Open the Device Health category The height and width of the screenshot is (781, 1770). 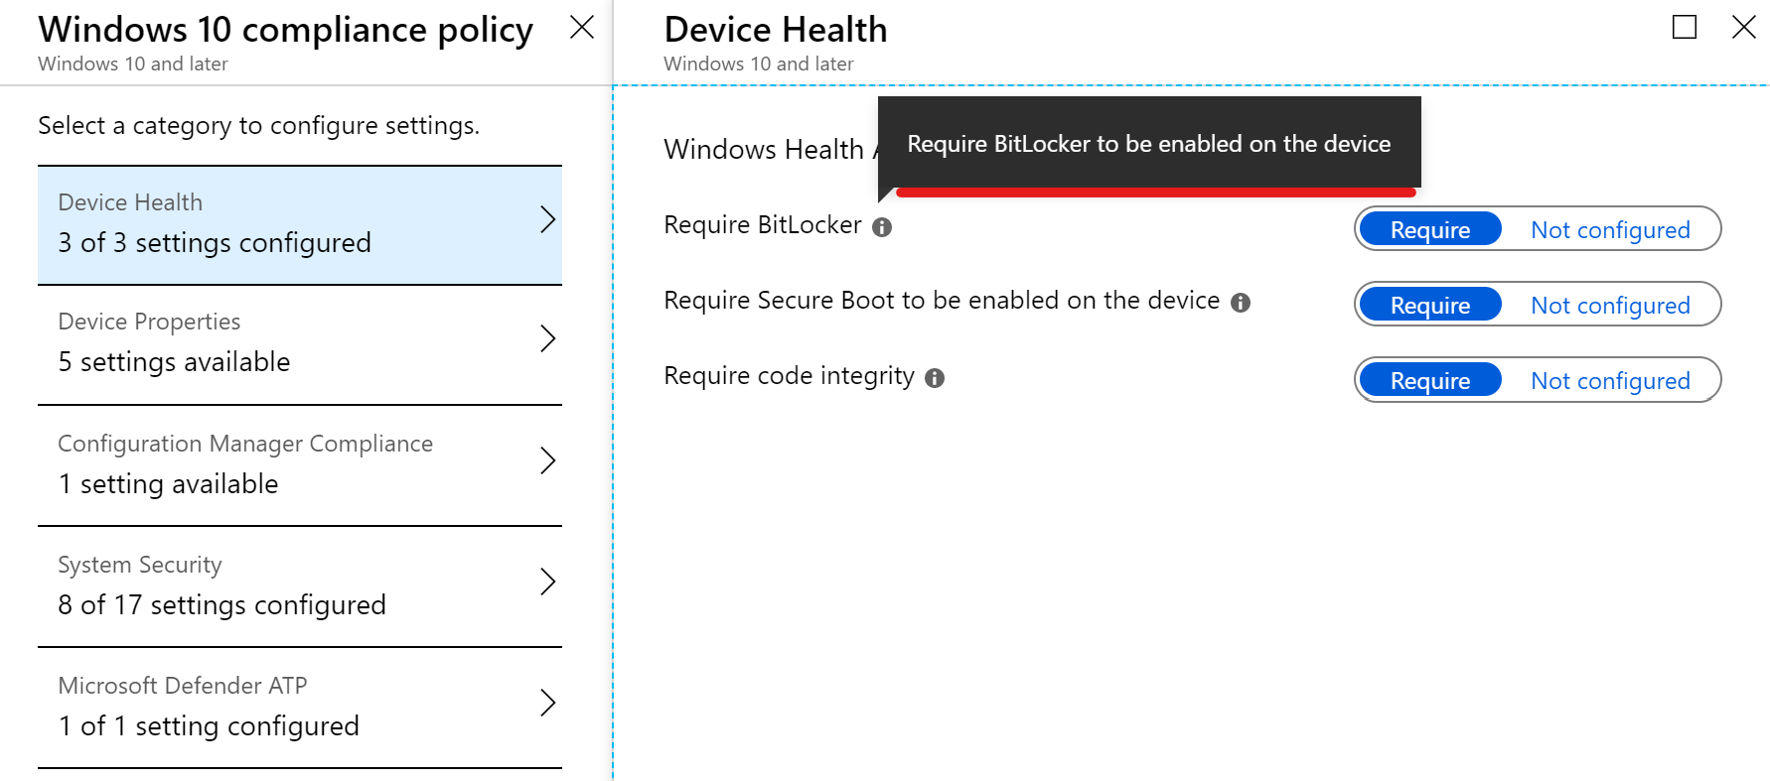point(300,225)
